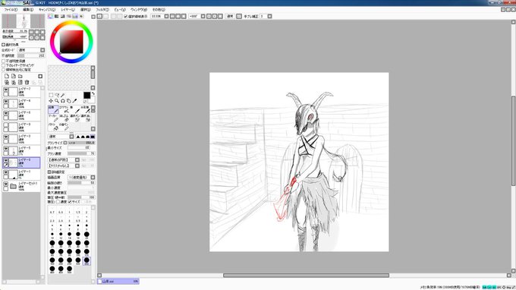The width and height of the screenshot is (516, 290).
Task: Enable clipping to the layer below (下のレイヤーでクリッピング) checkbox
Action: (4, 65)
